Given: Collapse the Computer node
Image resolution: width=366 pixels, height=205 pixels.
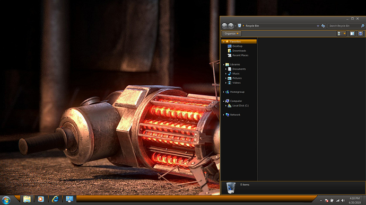Looking at the screenshot, I should 224,101.
